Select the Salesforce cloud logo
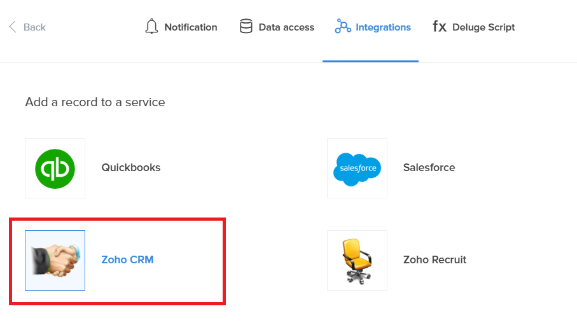Screen dimensions: 577x325 [x=357, y=168]
